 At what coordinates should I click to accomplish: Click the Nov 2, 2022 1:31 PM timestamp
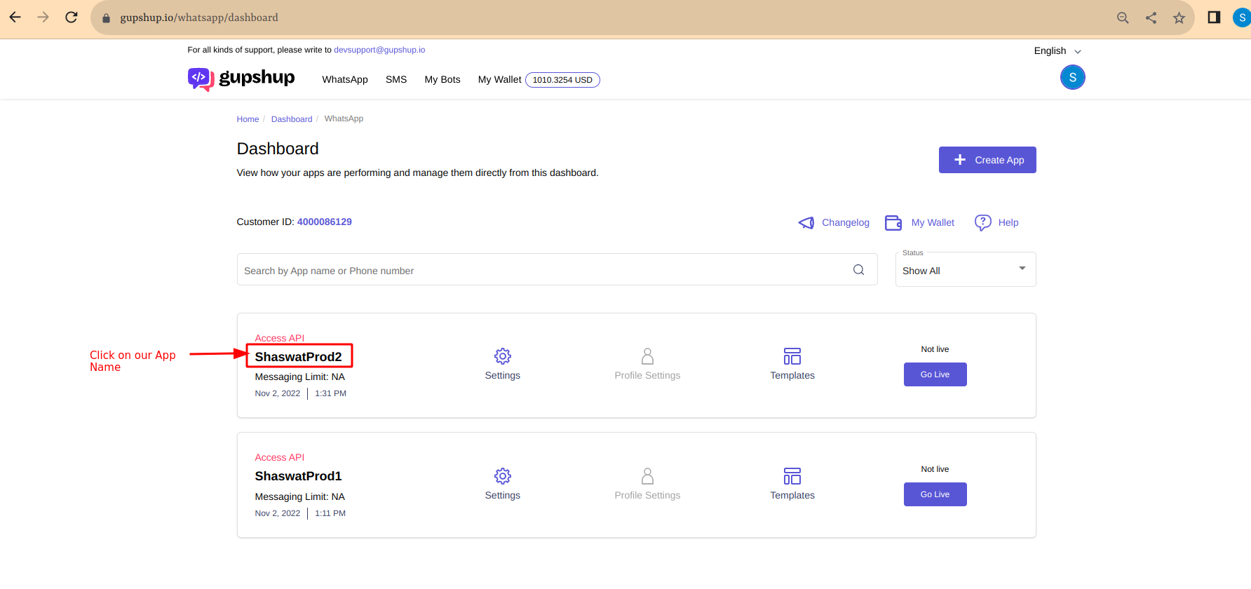pos(301,393)
